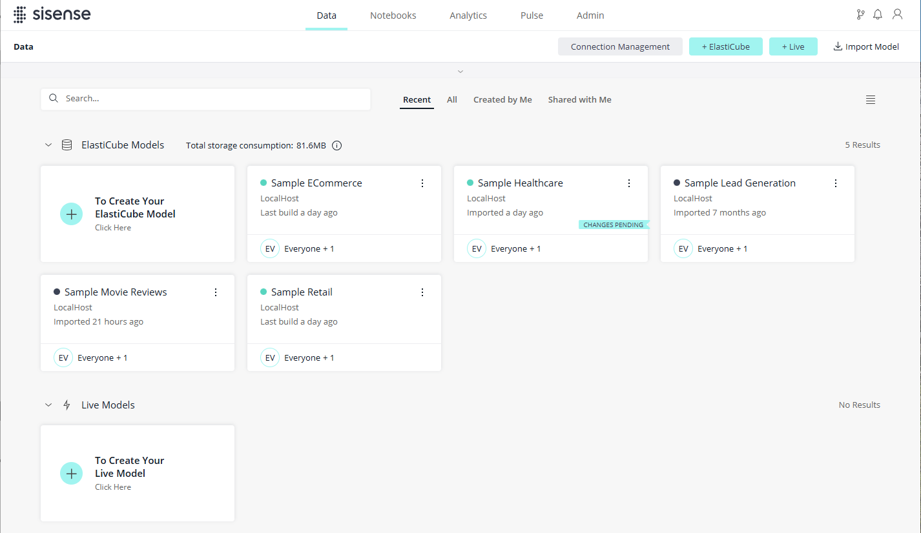Open Connection Management

tap(620, 46)
